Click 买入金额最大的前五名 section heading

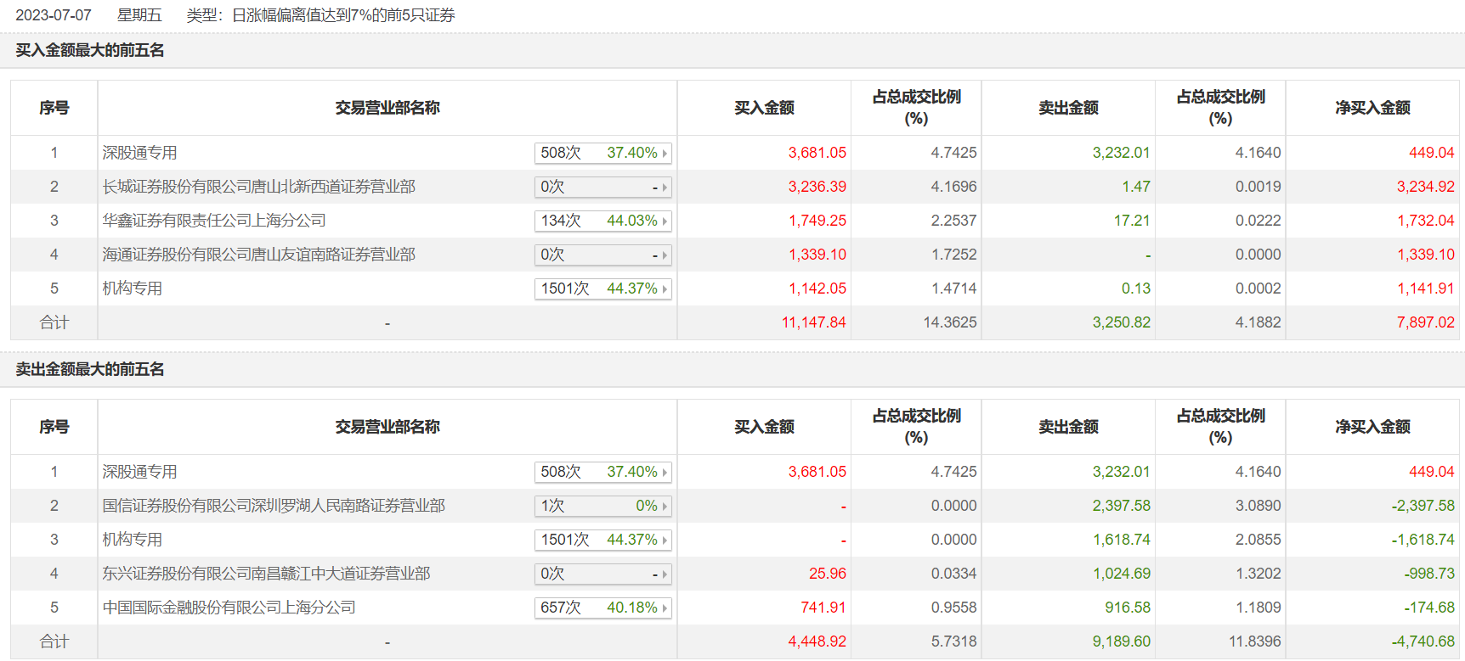[90, 50]
